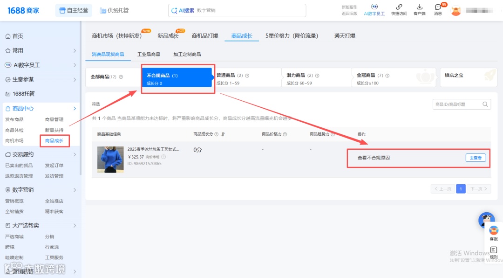
Task: Open 新品成长 tab
Action: coord(168,35)
